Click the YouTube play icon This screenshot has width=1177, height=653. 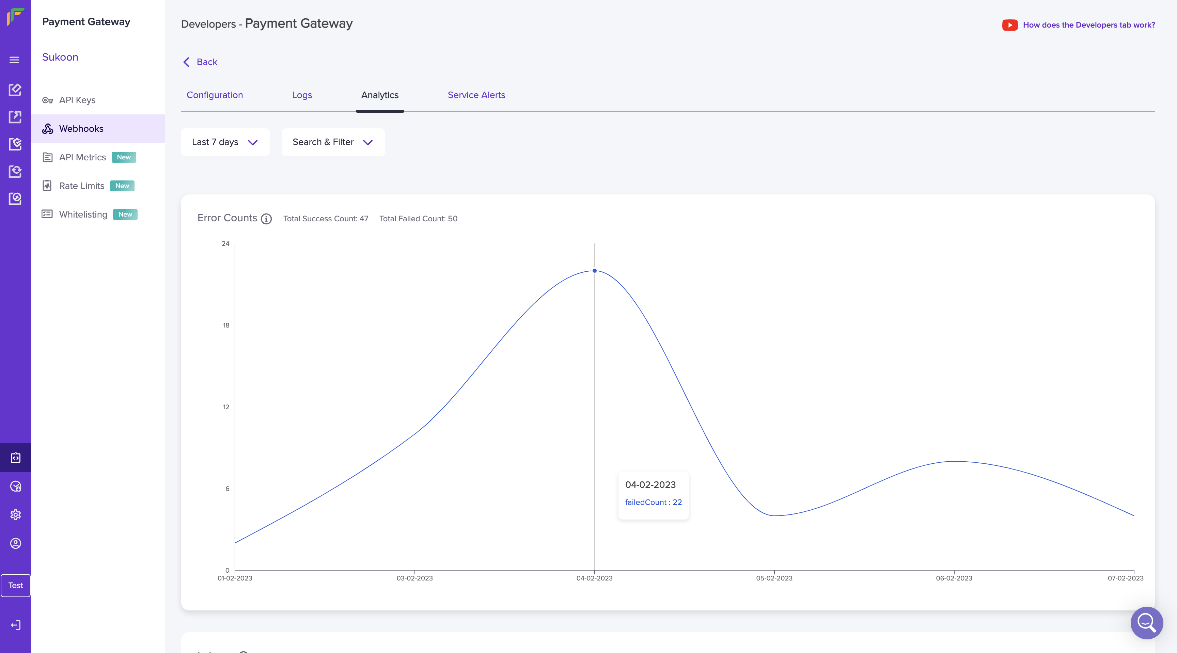(1009, 25)
